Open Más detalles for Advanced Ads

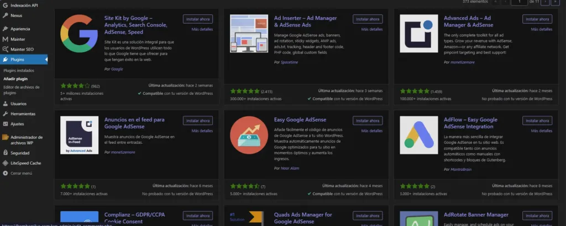pyautogui.click(x=541, y=29)
